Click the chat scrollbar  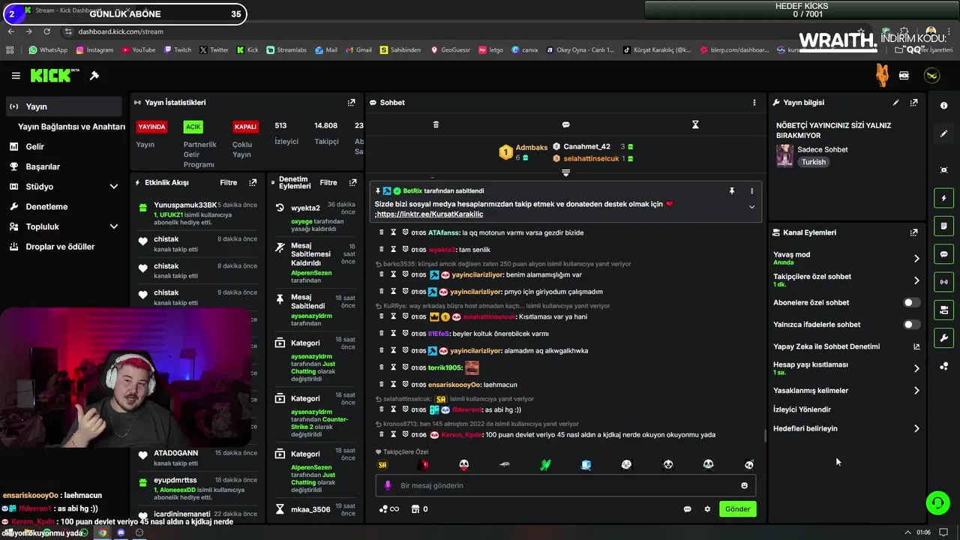[x=764, y=436]
